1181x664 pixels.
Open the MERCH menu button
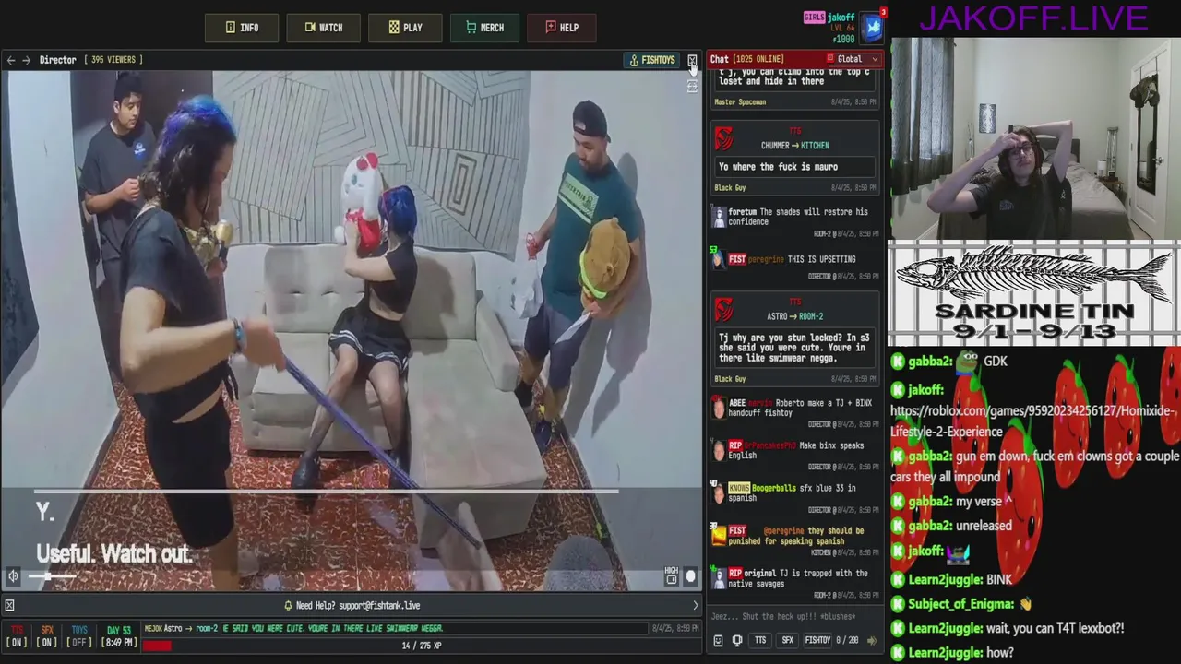tap(484, 28)
